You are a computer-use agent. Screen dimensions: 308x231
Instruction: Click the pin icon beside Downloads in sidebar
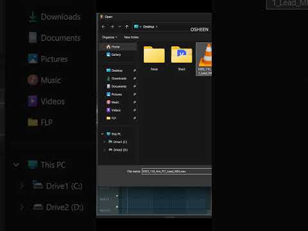[x=135, y=78]
